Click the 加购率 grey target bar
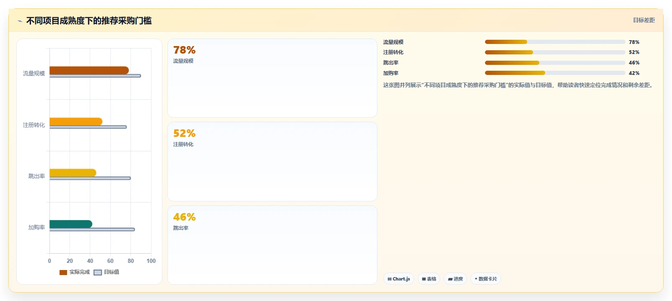 (x=92, y=229)
